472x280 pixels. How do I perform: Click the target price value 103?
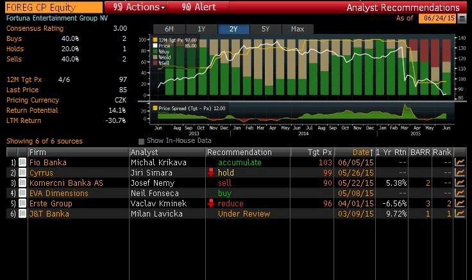[x=325, y=163]
